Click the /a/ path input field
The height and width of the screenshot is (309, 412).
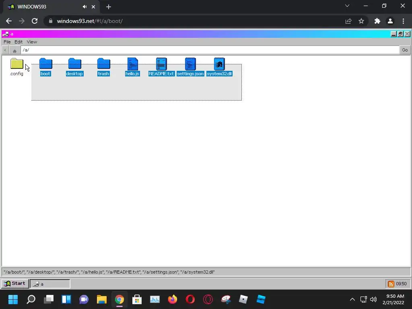[x=210, y=50]
